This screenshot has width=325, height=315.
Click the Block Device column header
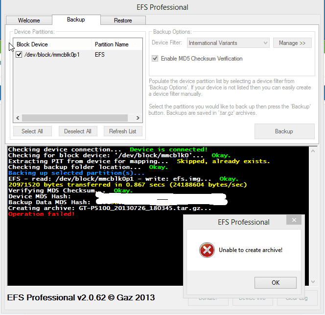(52, 44)
